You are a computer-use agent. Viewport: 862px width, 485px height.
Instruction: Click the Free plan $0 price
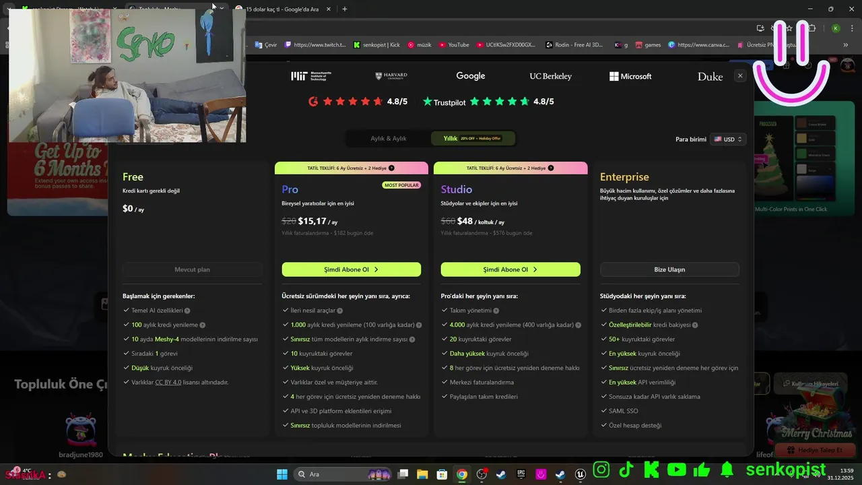tap(128, 208)
